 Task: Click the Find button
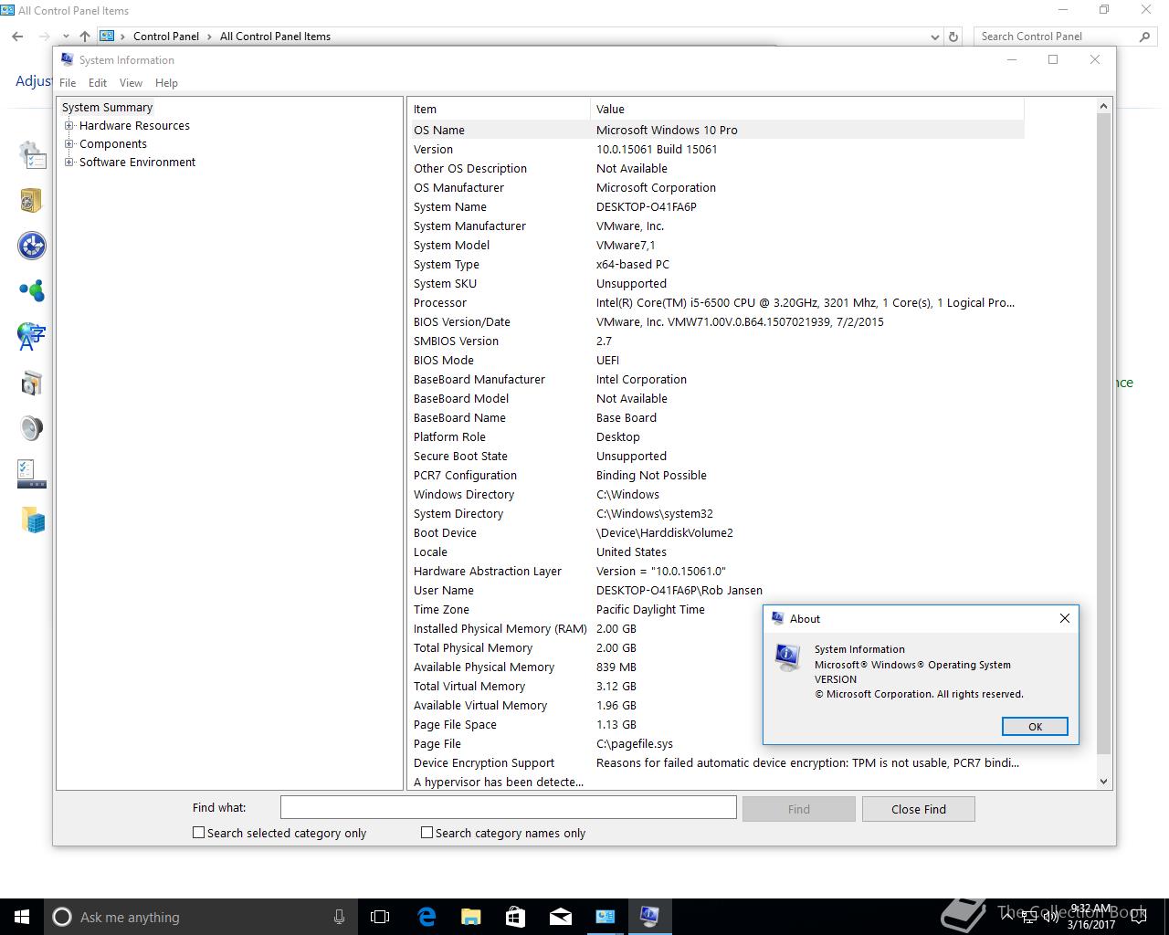(799, 809)
